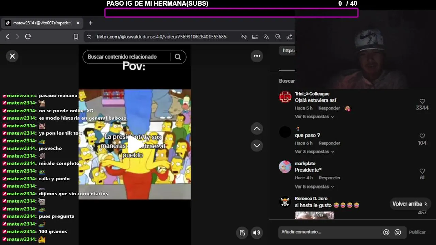The image size is (436, 245).
Task: Open image attached to Roronoa's comment
Action: (314, 215)
